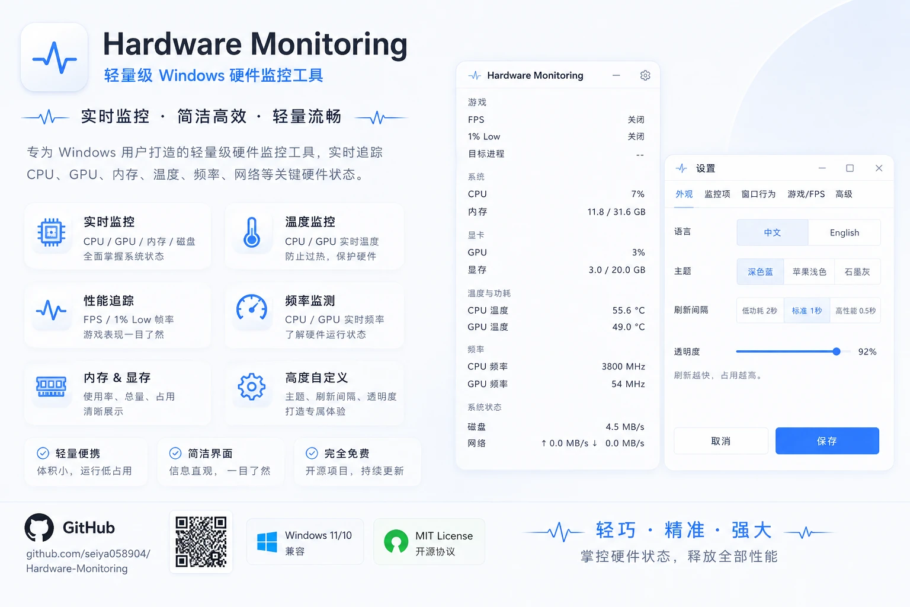Switch to the 游戏/FPS tab
The height and width of the screenshot is (607, 910).
[x=806, y=194]
